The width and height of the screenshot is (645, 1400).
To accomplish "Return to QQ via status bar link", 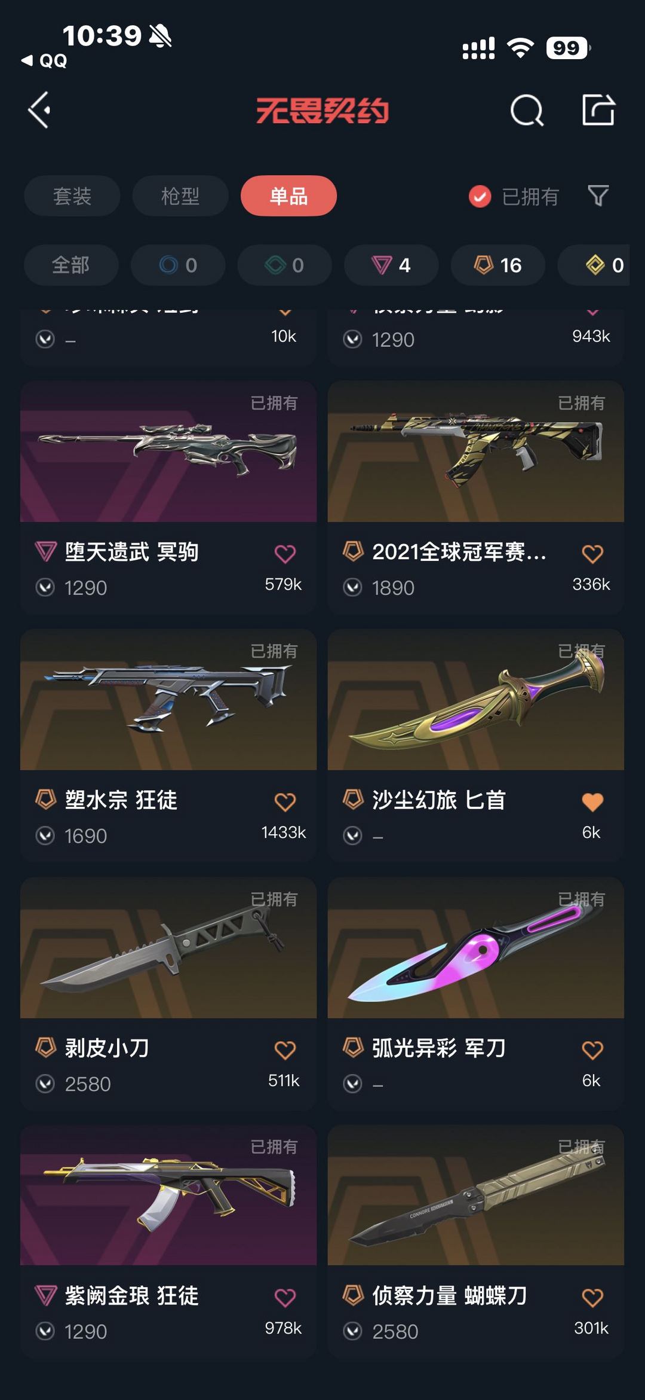I will (44, 60).
